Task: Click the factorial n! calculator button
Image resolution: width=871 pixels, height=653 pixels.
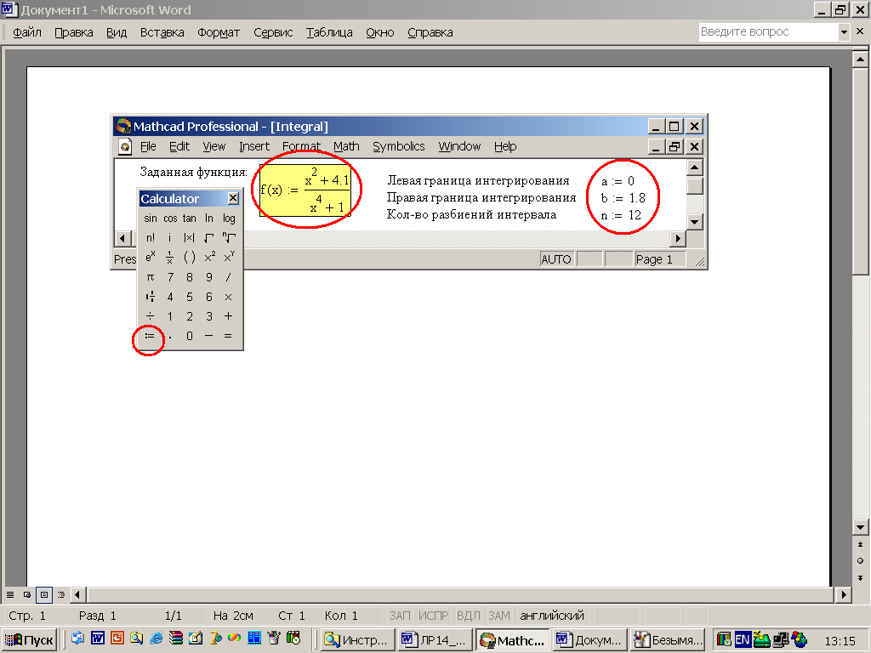Action: pyautogui.click(x=151, y=238)
